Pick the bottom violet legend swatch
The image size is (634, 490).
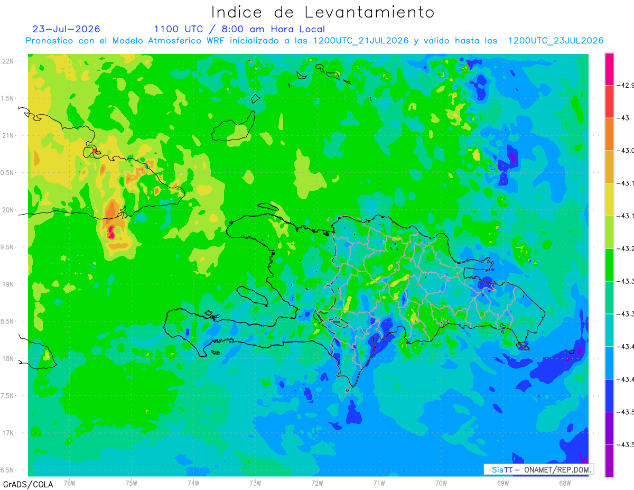coord(609,460)
